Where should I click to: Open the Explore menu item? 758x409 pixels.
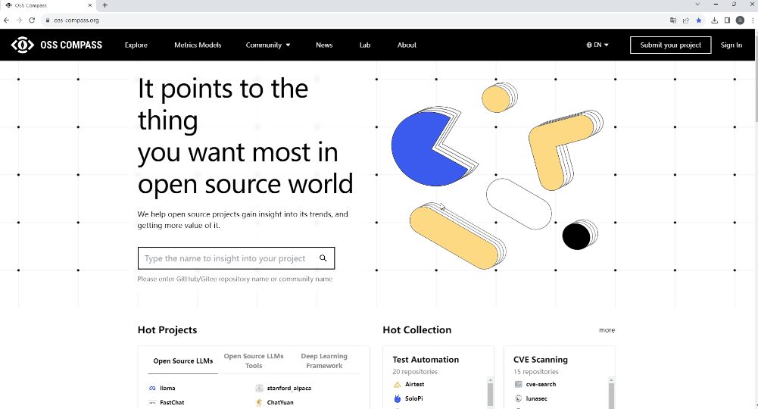coord(136,45)
